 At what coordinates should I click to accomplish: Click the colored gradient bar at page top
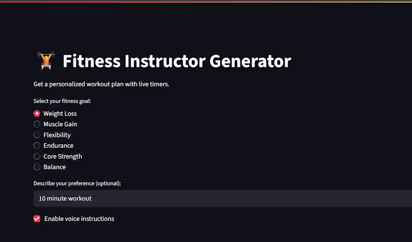[206, 1]
